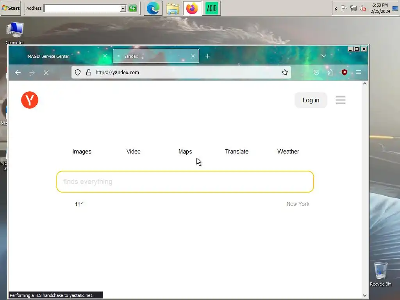
Task: Click the Yandex red Y logo
Action: pyautogui.click(x=30, y=100)
